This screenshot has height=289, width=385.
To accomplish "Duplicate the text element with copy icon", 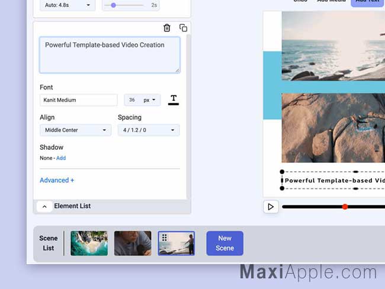I will tap(183, 28).
